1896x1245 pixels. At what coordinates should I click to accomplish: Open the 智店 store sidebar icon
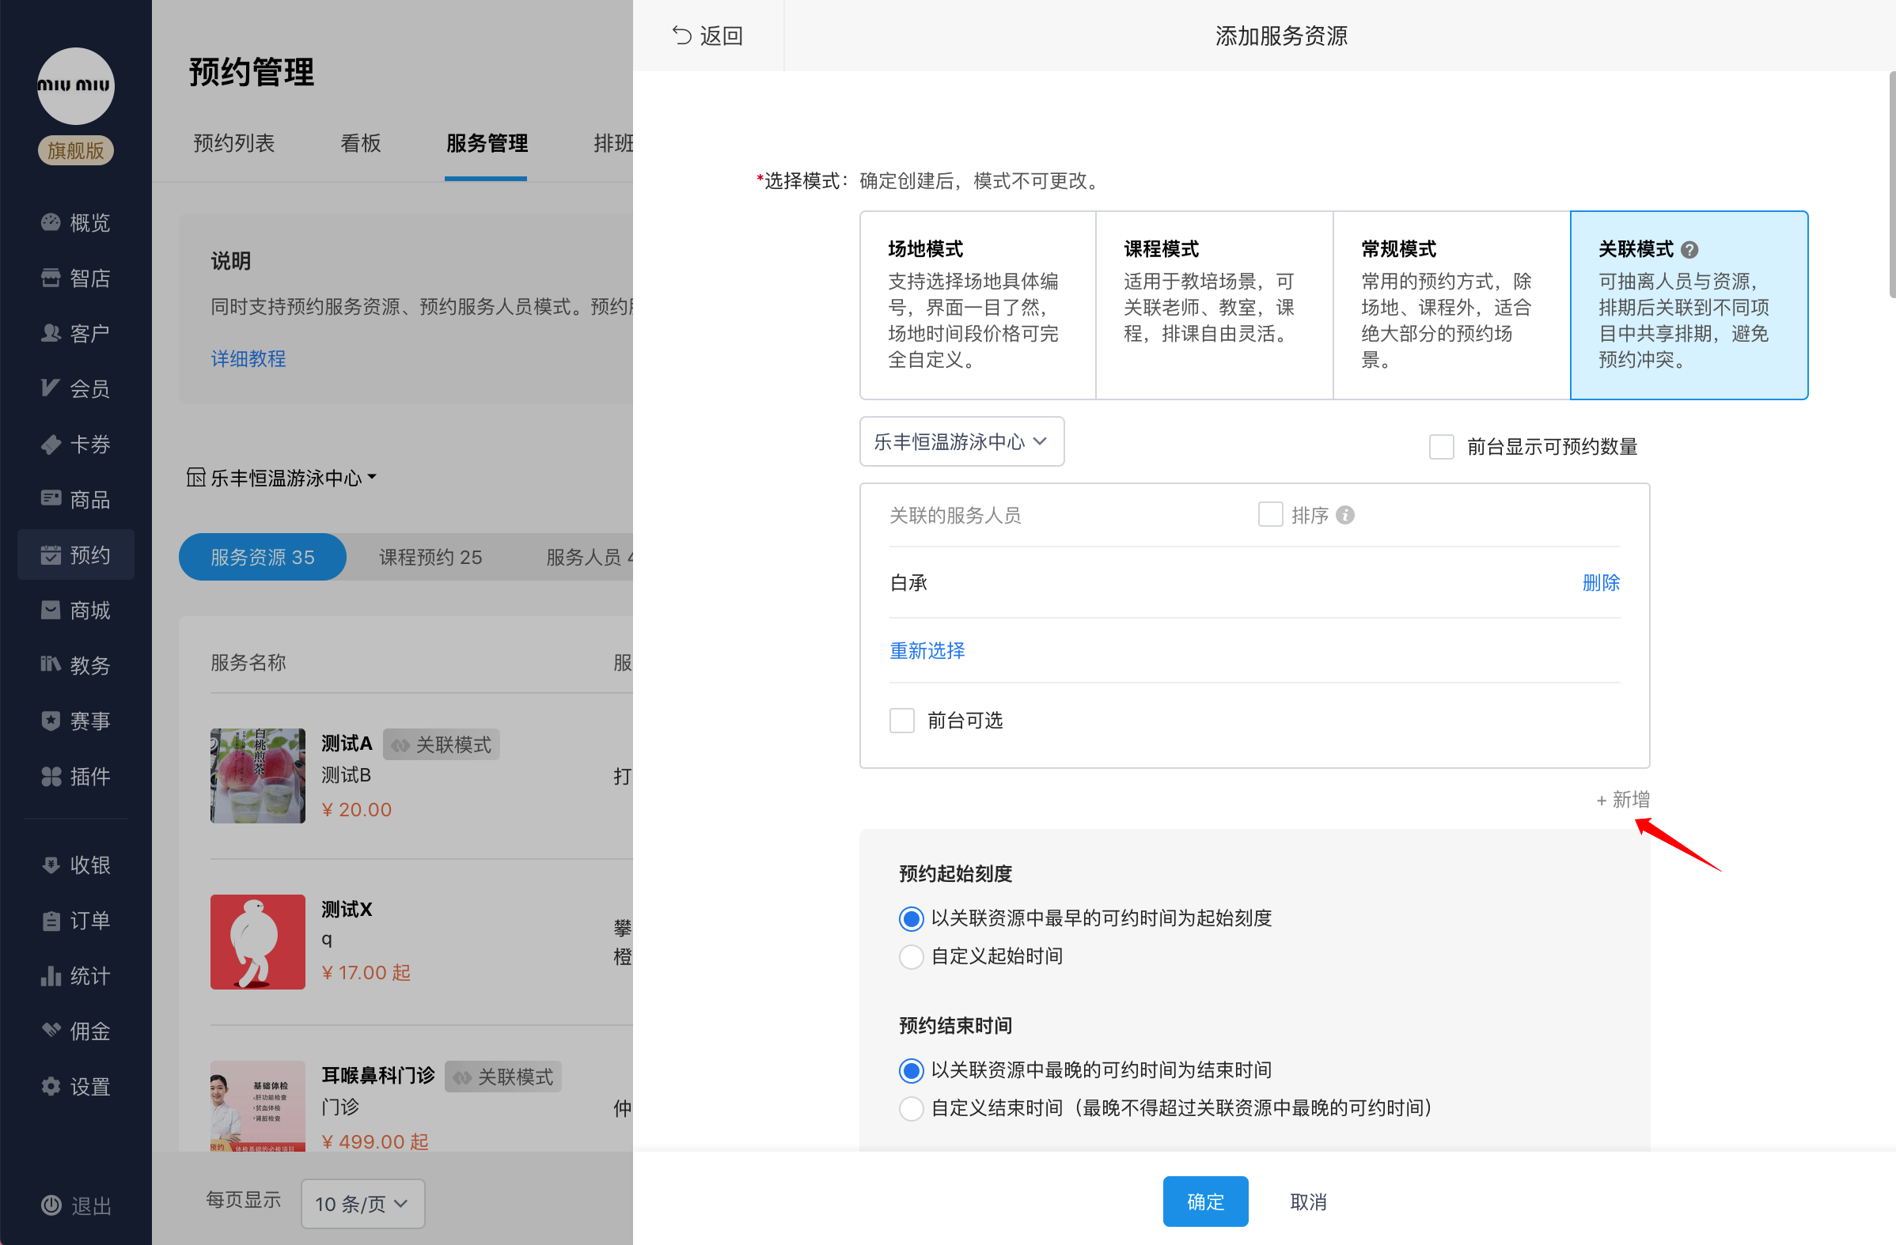click(x=50, y=278)
